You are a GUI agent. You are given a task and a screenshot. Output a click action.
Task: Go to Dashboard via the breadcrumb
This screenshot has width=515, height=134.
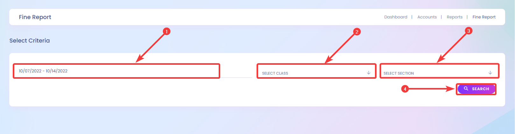point(396,17)
